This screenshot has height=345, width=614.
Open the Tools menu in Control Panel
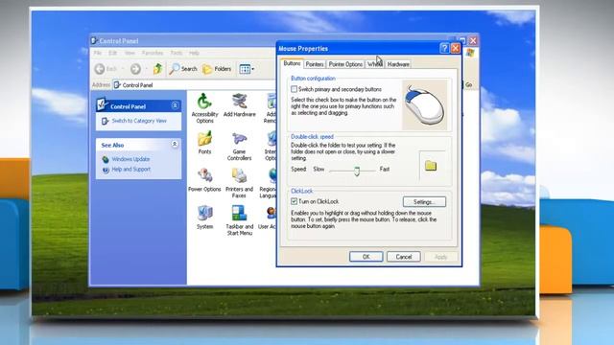[177, 53]
